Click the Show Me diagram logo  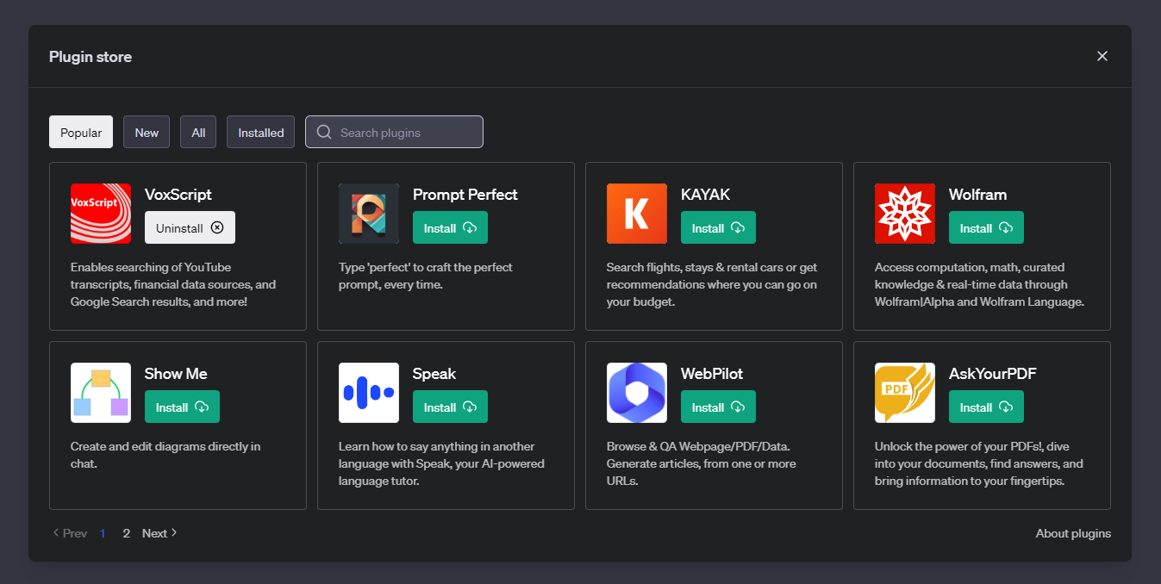pos(101,393)
